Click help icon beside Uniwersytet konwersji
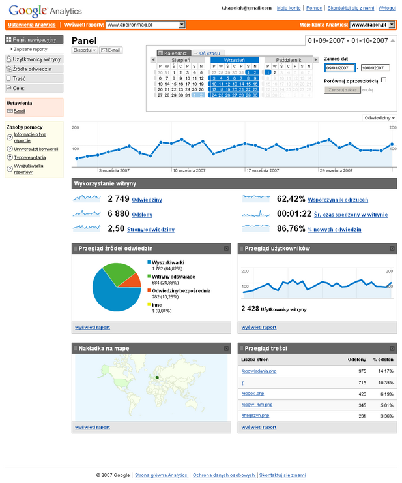Viewport: 402px width, 483px height. pos(10,148)
